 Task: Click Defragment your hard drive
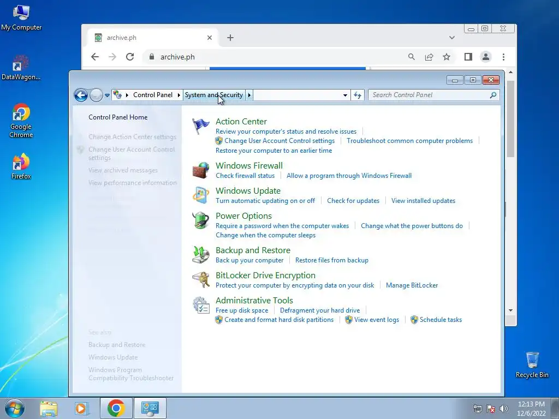click(320, 310)
